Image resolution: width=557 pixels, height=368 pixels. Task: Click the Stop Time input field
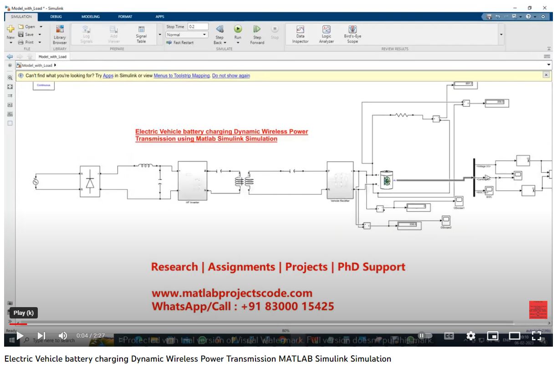point(197,26)
